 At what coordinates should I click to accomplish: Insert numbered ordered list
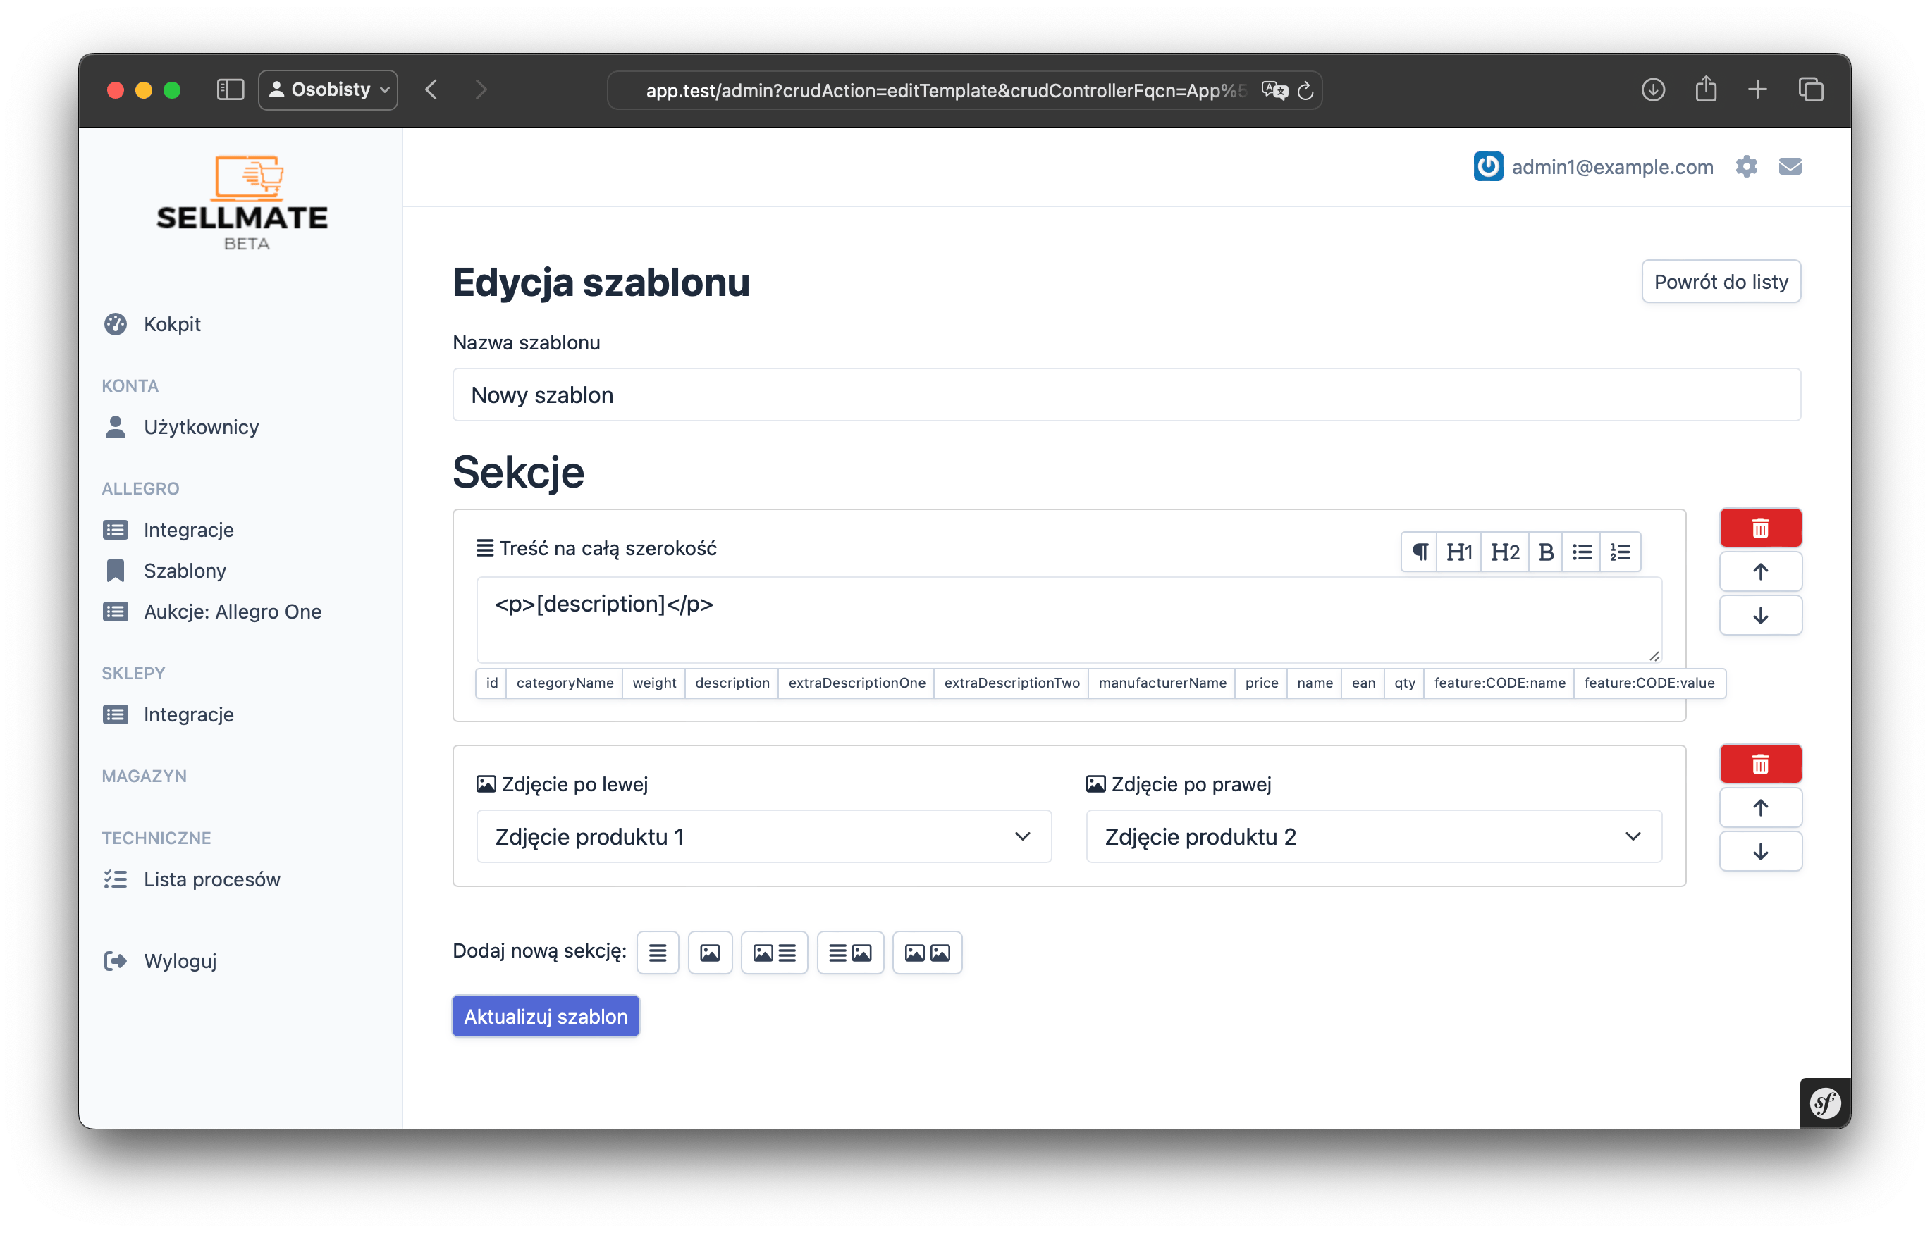point(1620,552)
